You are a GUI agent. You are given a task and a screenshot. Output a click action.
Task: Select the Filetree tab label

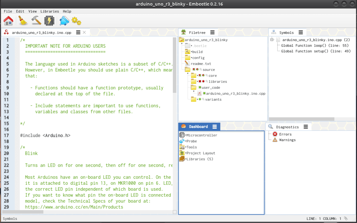coord(197,32)
